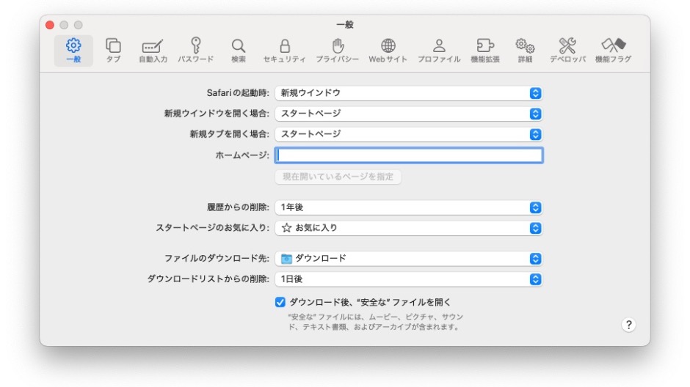Open the セキュリティ settings pane
This screenshot has height=387, width=690.
point(284,51)
